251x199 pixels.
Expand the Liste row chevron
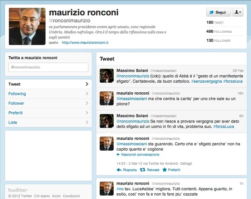(x=87, y=122)
